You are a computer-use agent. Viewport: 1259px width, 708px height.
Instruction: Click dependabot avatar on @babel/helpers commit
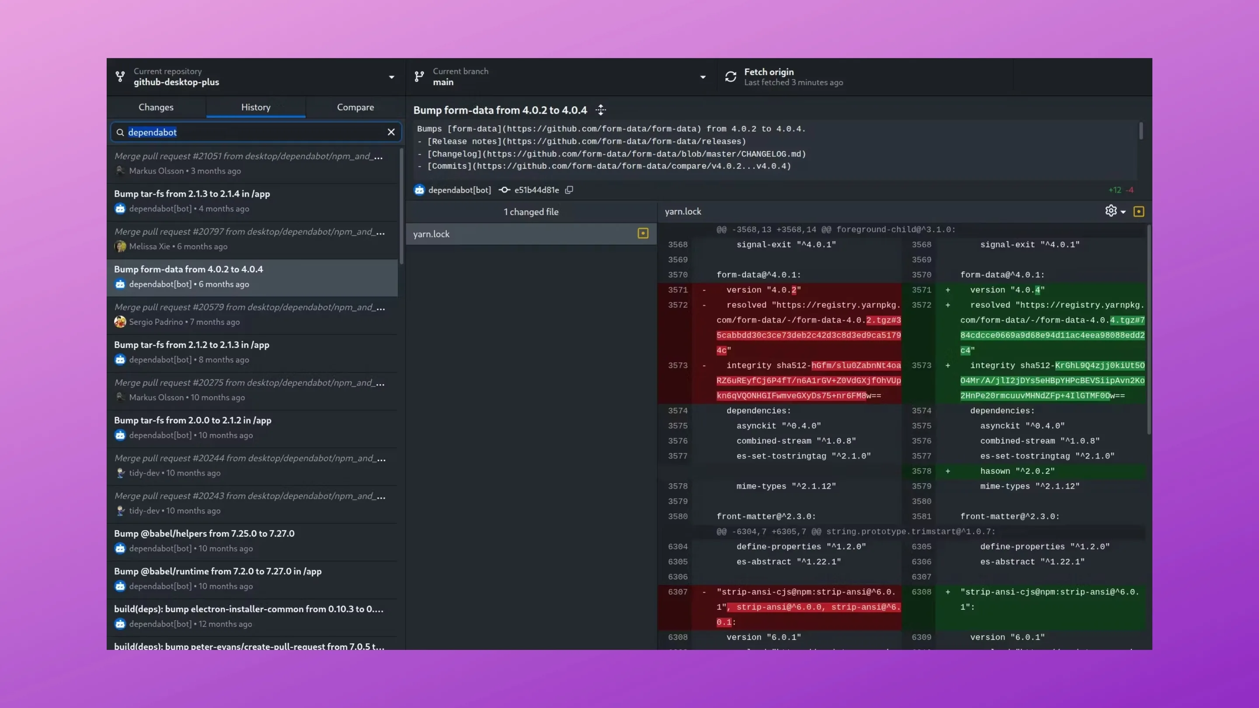pos(120,548)
